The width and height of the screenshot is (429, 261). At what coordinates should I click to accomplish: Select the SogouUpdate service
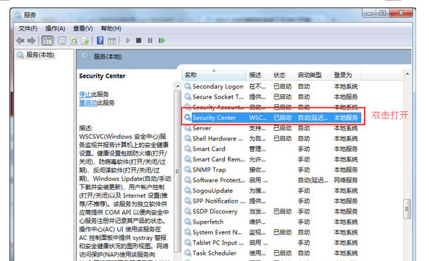coord(213,190)
